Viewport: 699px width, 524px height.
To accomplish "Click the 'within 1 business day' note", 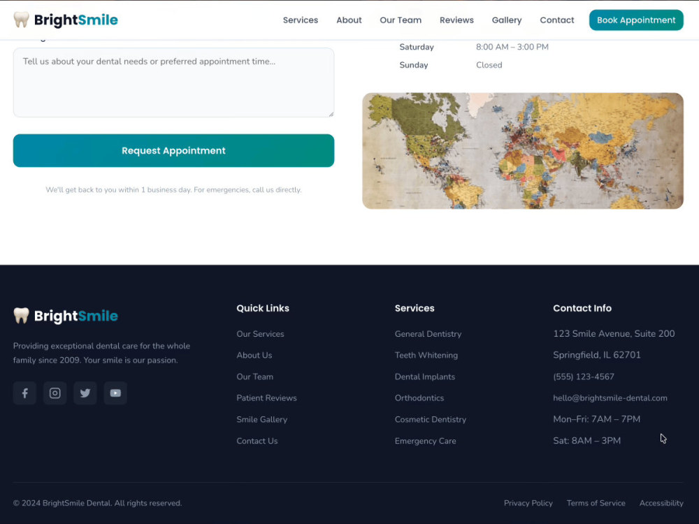I will click(173, 190).
